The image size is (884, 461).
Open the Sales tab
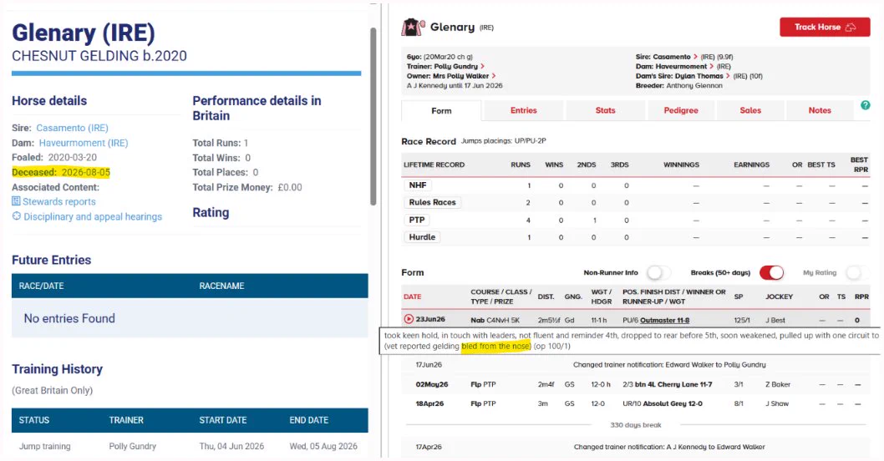[750, 110]
